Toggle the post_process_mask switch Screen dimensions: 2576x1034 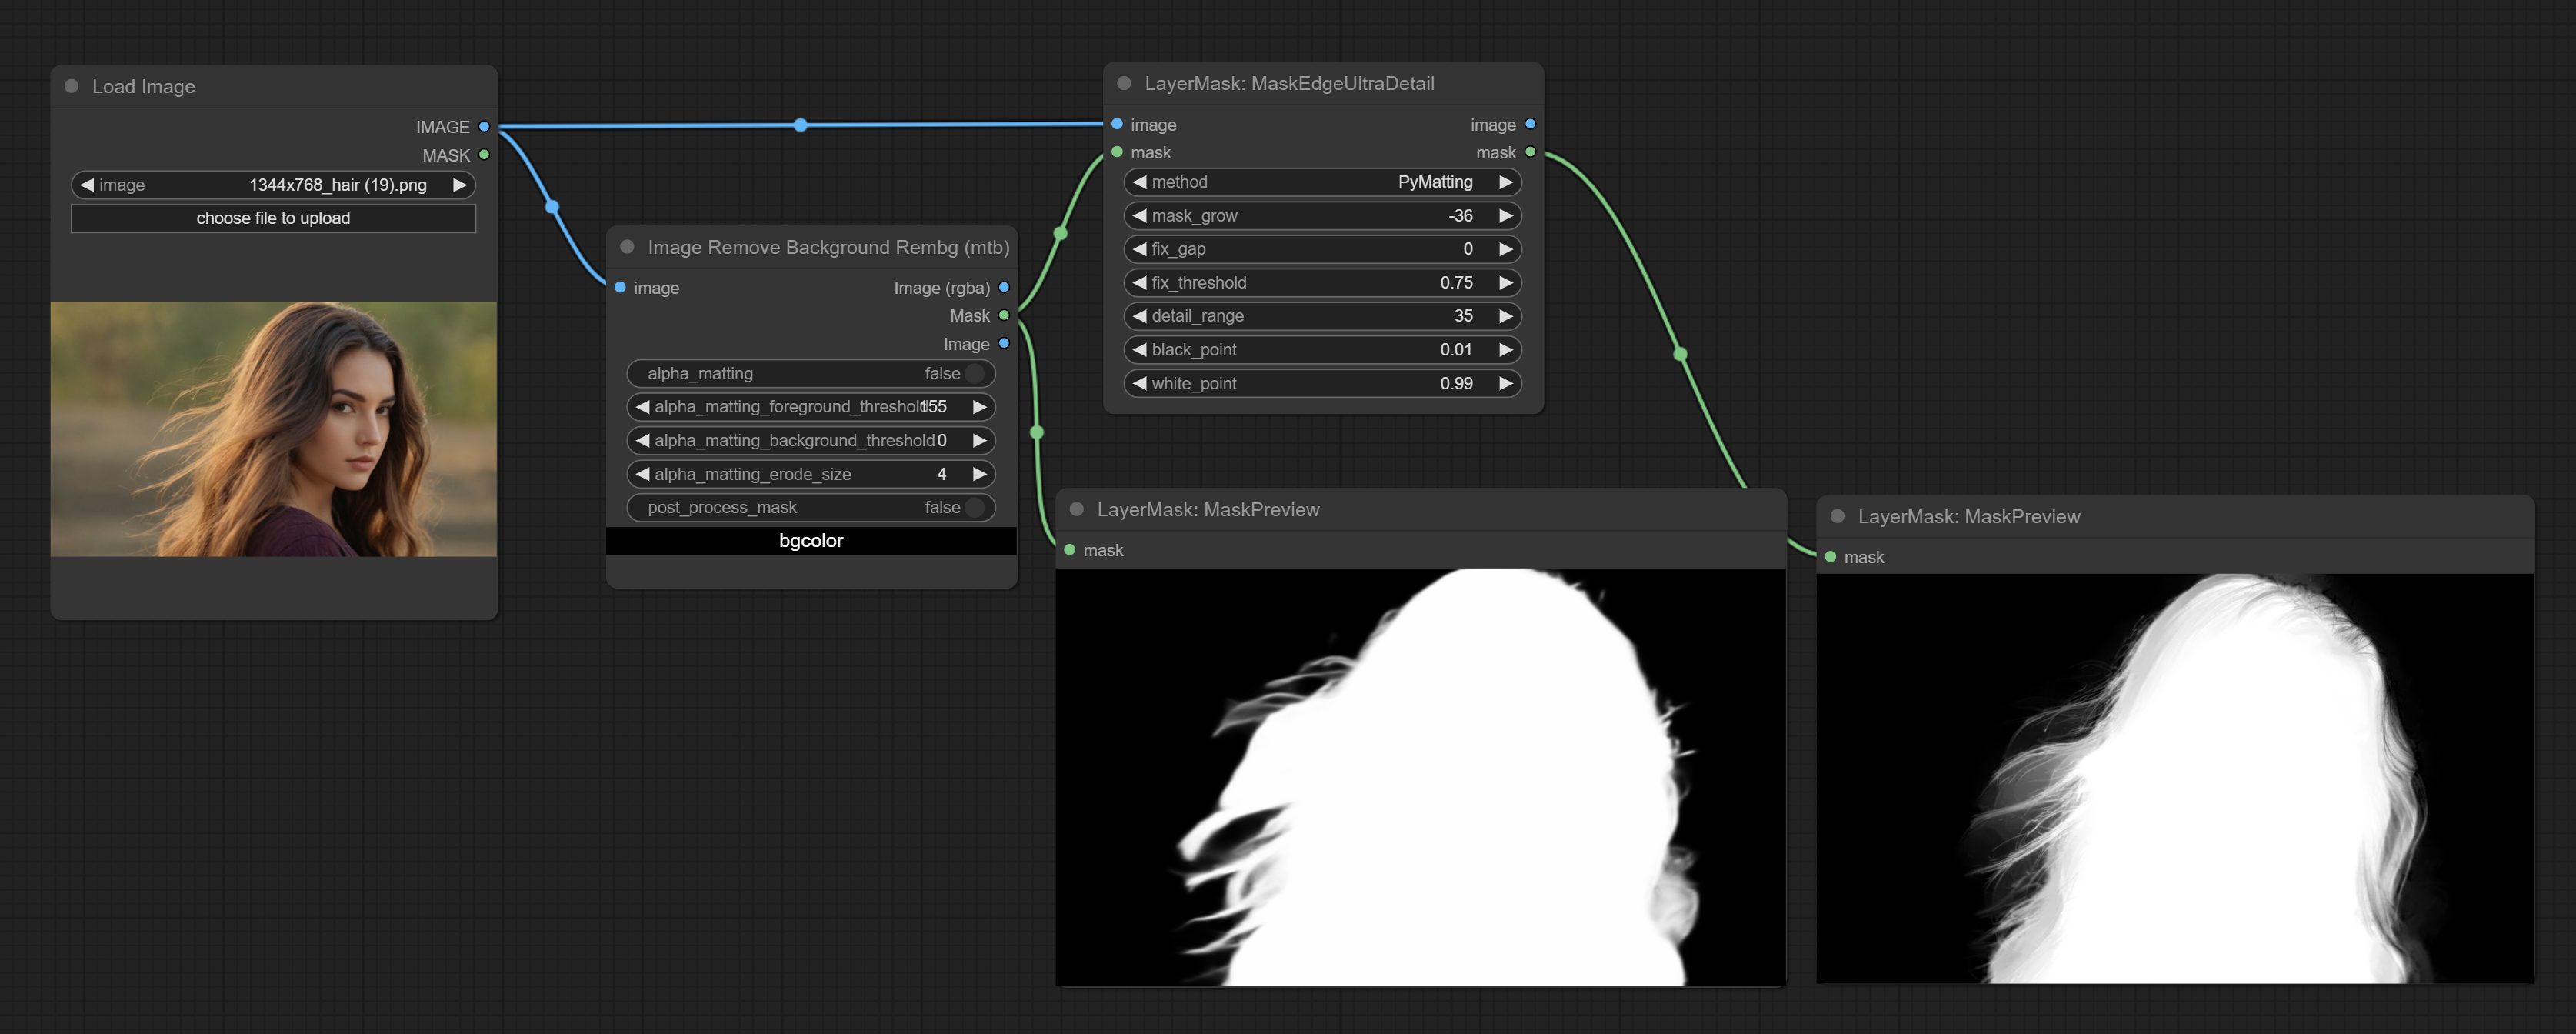pyautogui.click(x=975, y=507)
